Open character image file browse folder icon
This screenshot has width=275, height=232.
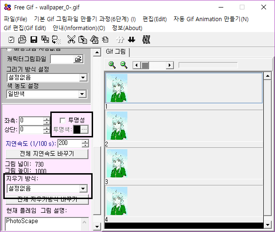(x=78, y=59)
